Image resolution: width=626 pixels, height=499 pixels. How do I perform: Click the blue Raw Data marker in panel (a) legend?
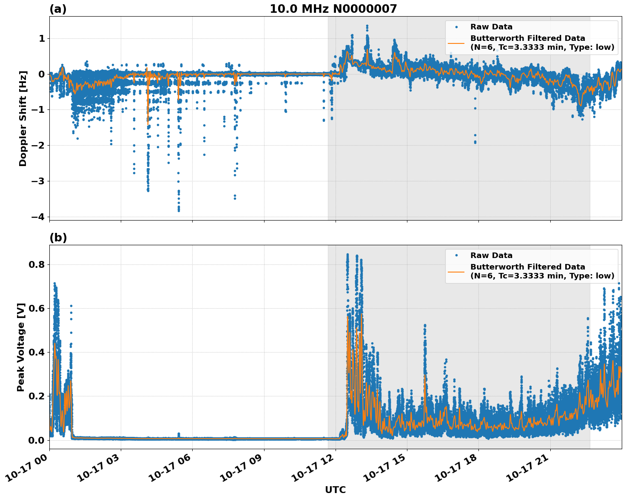[x=456, y=27]
